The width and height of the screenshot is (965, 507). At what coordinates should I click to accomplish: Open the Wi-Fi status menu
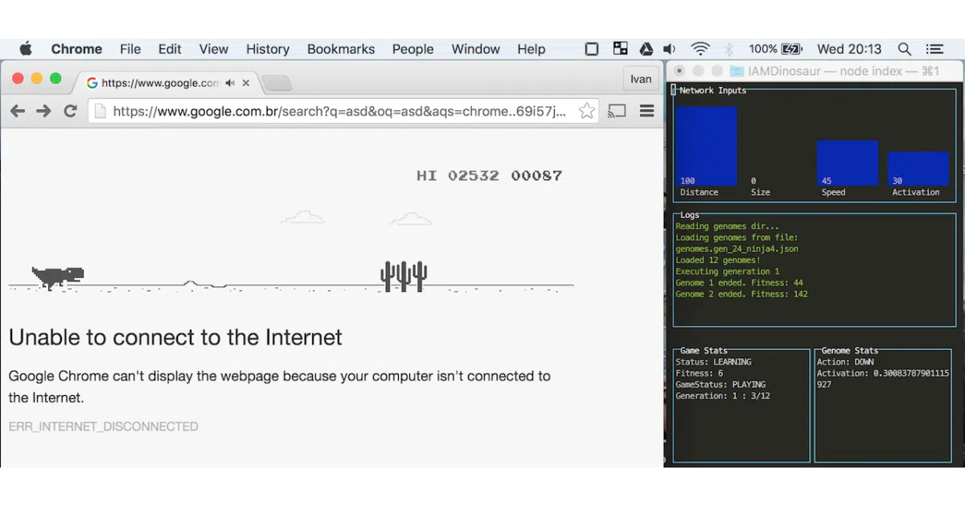(700, 49)
